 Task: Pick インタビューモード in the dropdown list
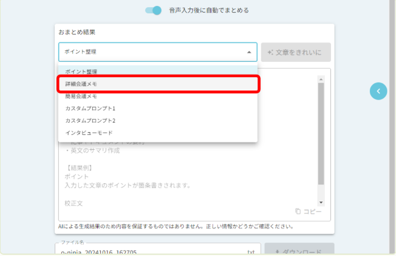(89, 132)
